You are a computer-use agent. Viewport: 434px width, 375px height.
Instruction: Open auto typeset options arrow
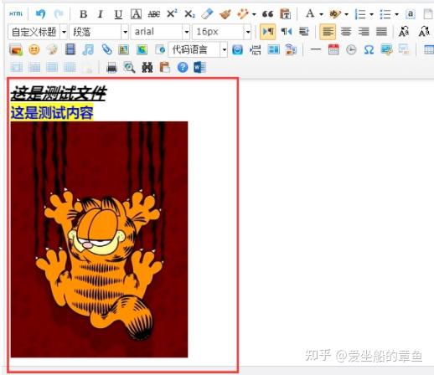254,14
